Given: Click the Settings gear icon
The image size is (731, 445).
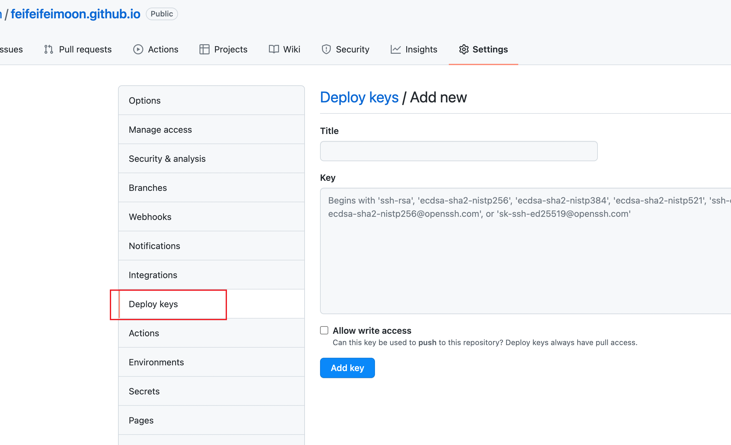Looking at the screenshot, I should click(464, 49).
